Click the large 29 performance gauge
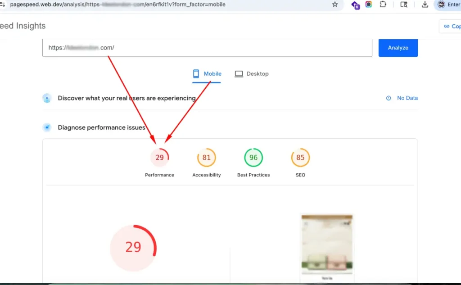Image resolution: width=461 pixels, height=285 pixels. point(133,248)
